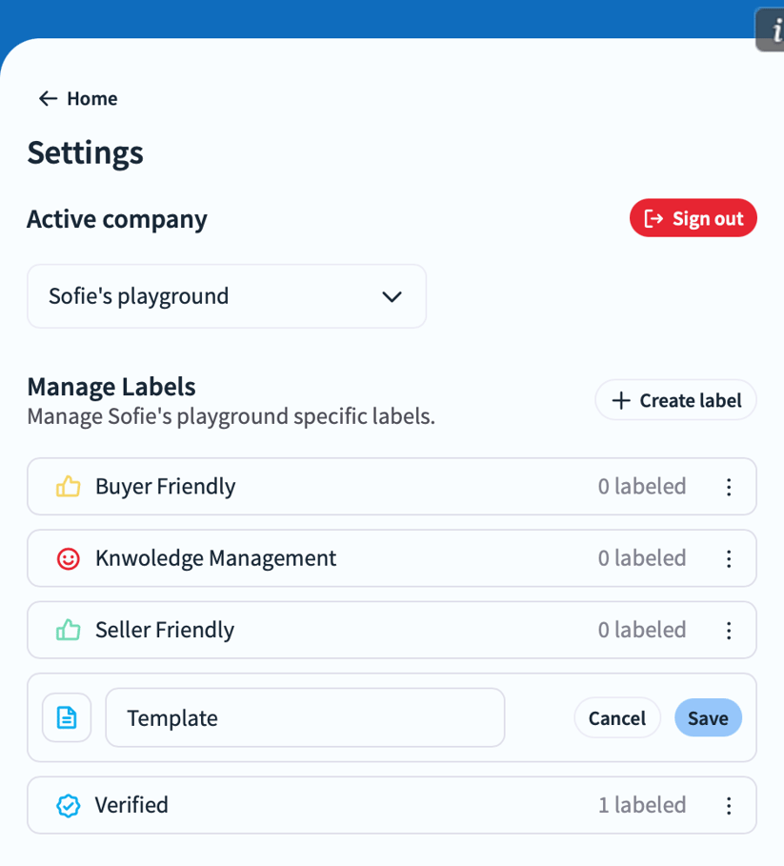Click the info icon at top right
The width and height of the screenshot is (784, 866).
click(x=773, y=30)
